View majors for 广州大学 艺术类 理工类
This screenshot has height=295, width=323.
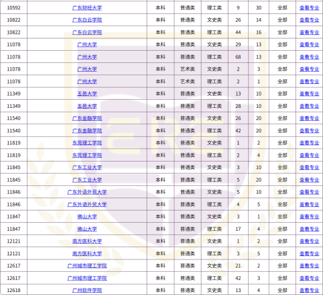point(309,82)
